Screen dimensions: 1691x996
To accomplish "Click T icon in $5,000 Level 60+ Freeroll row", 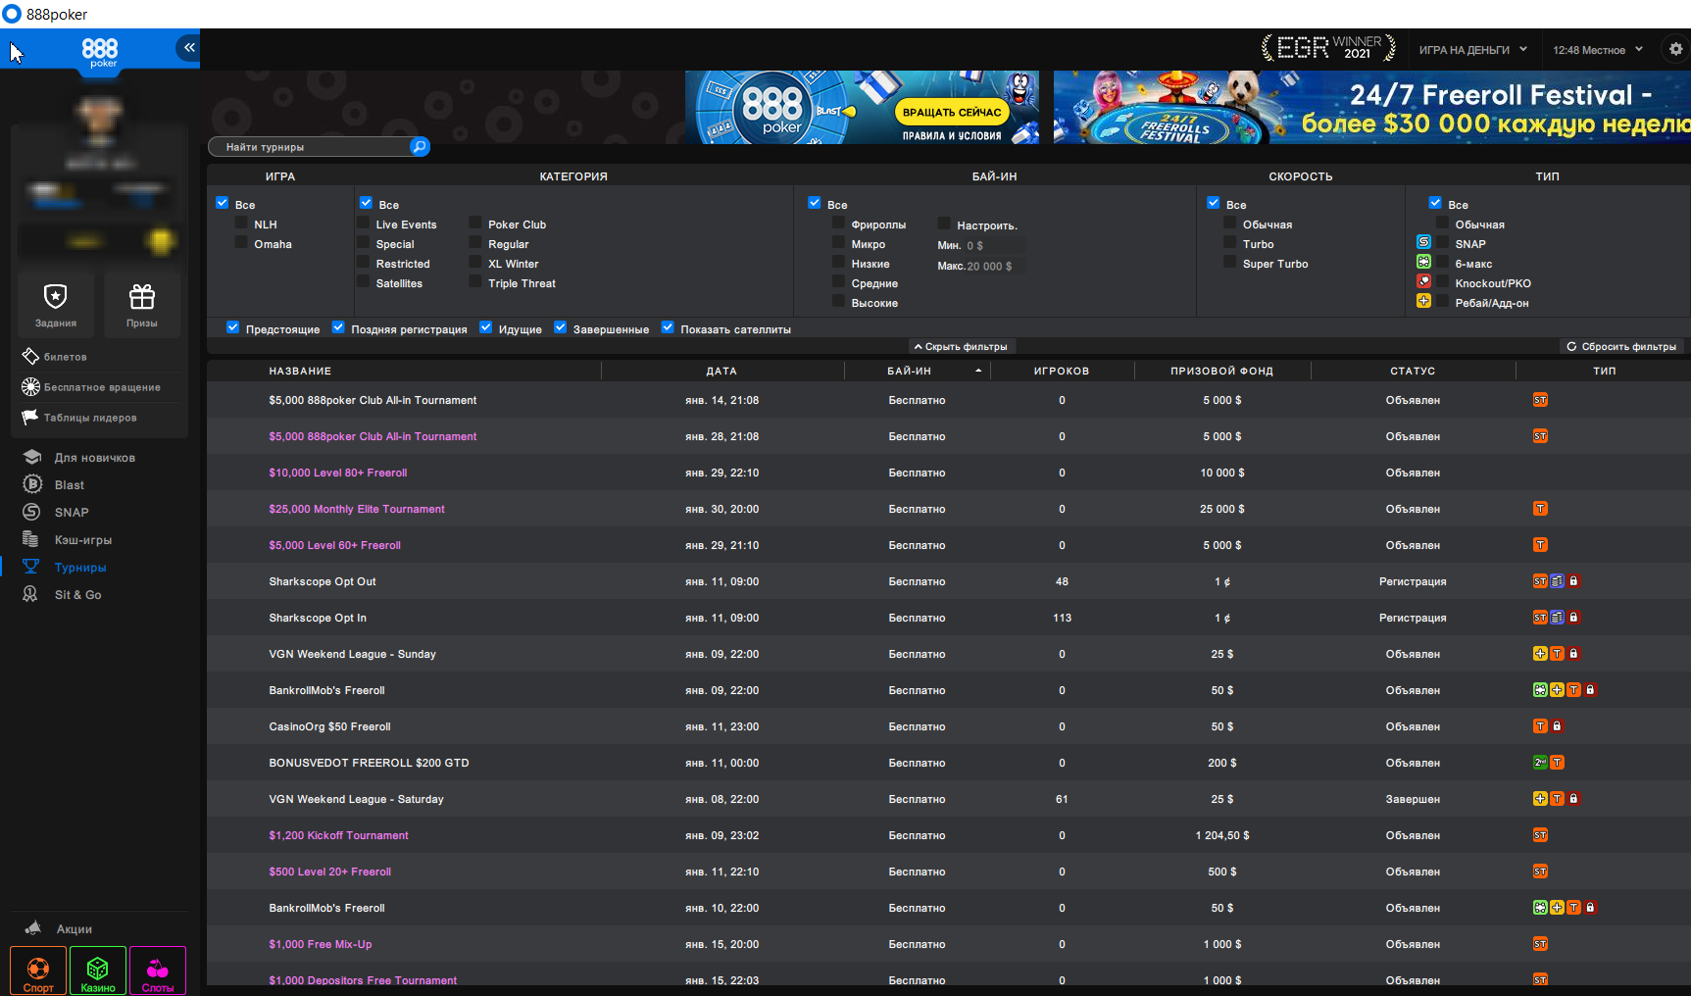I will 1540,545.
